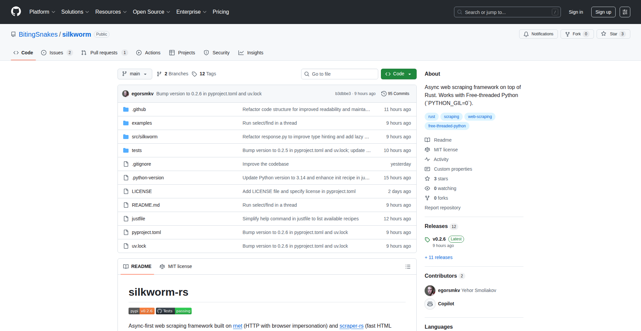Open the GitHub home logo
Image resolution: width=641 pixels, height=331 pixels.
pos(16,12)
